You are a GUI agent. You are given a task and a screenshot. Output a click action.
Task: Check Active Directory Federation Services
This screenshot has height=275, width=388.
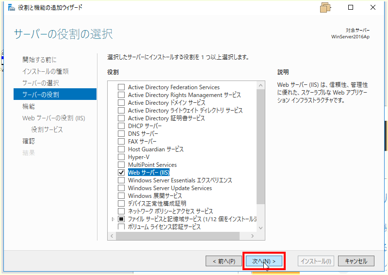(x=121, y=87)
